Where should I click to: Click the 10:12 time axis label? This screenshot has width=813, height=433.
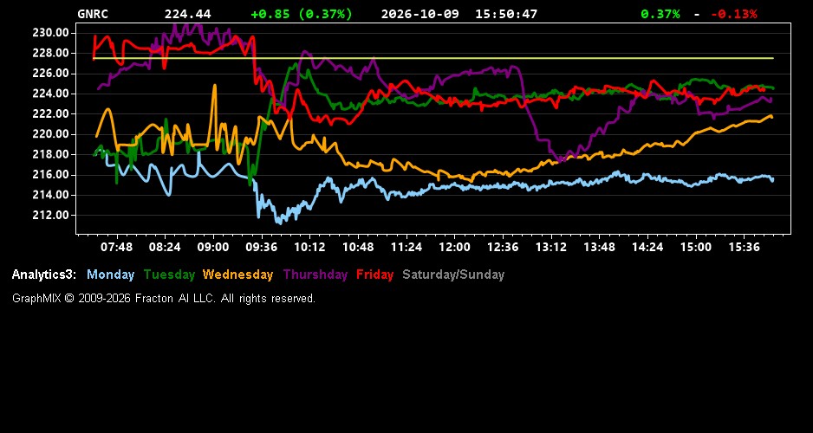pos(309,247)
